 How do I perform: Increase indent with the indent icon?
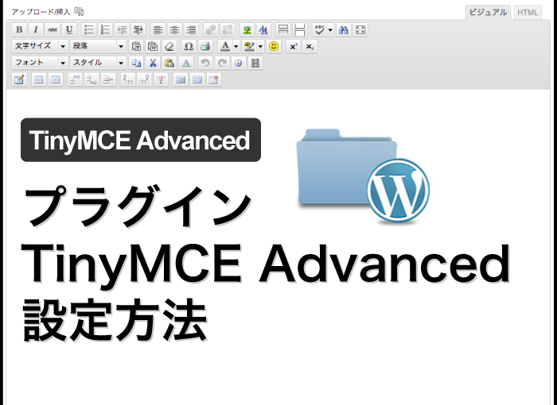138,30
